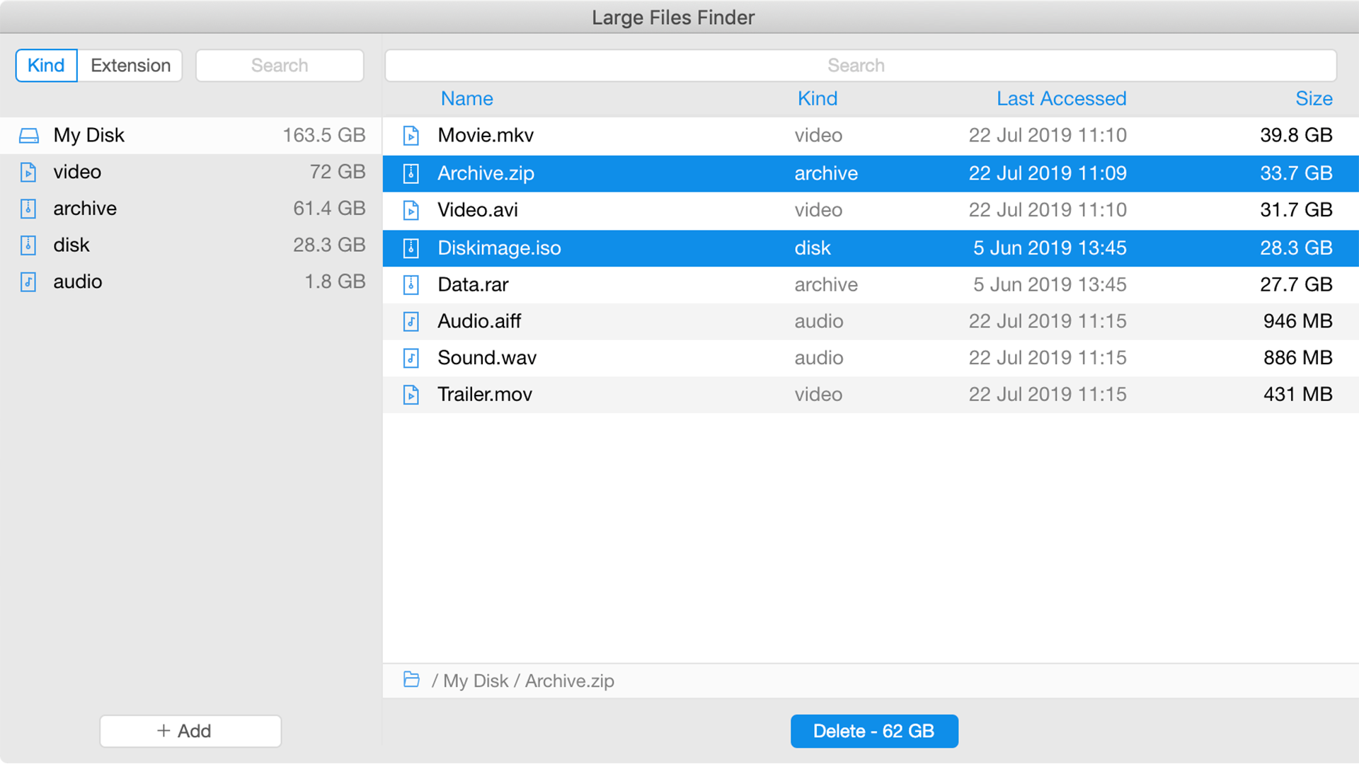Select the Video.avi row for deletion
Viewport: 1359px width, 764px height.
(637, 210)
